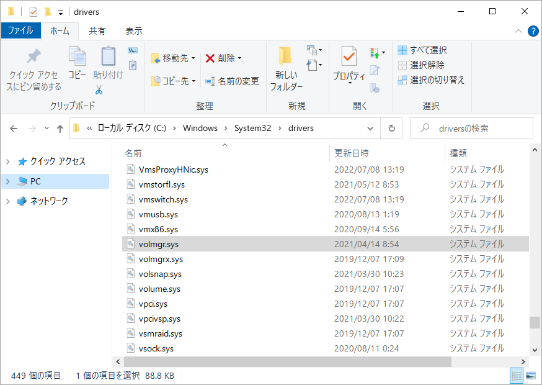Switch to the 共有 (Share) ribbon tab

tap(97, 31)
